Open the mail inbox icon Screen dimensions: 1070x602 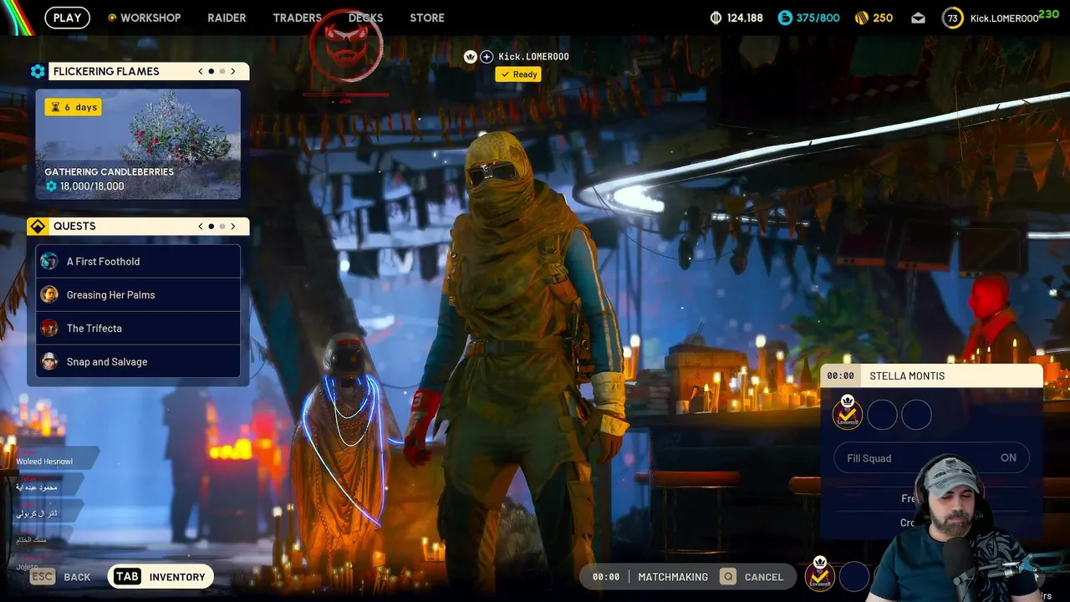tap(918, 18)
